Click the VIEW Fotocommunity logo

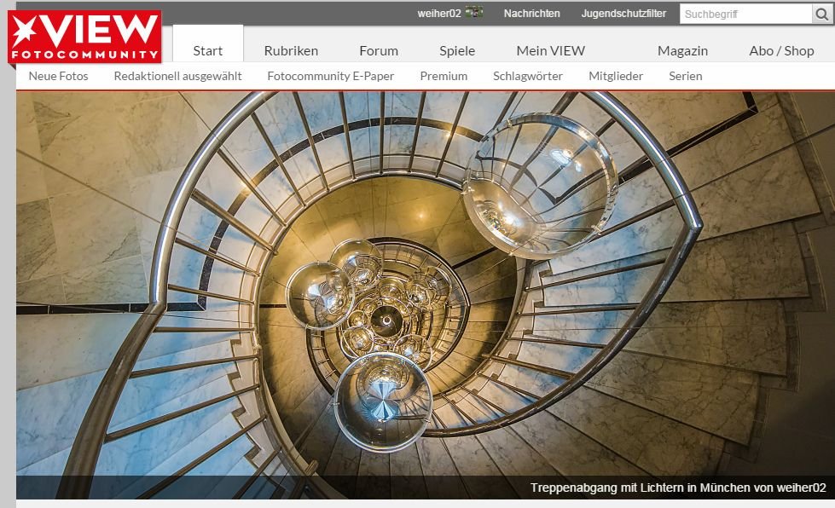pos(84,38)
